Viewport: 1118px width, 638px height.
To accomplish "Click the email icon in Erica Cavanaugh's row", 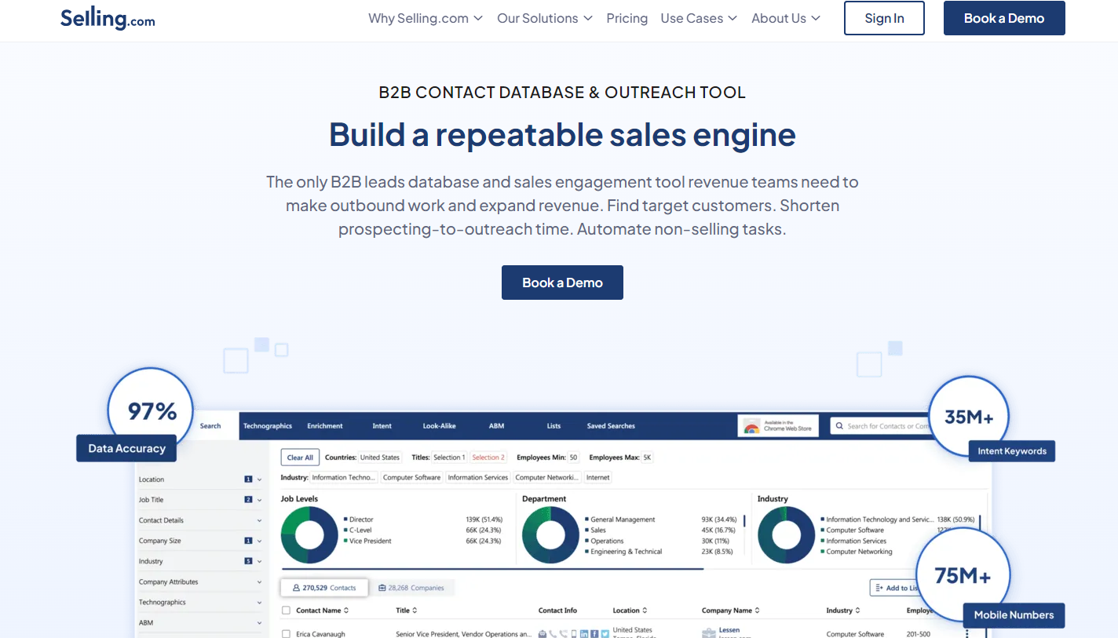I will 543,634.
